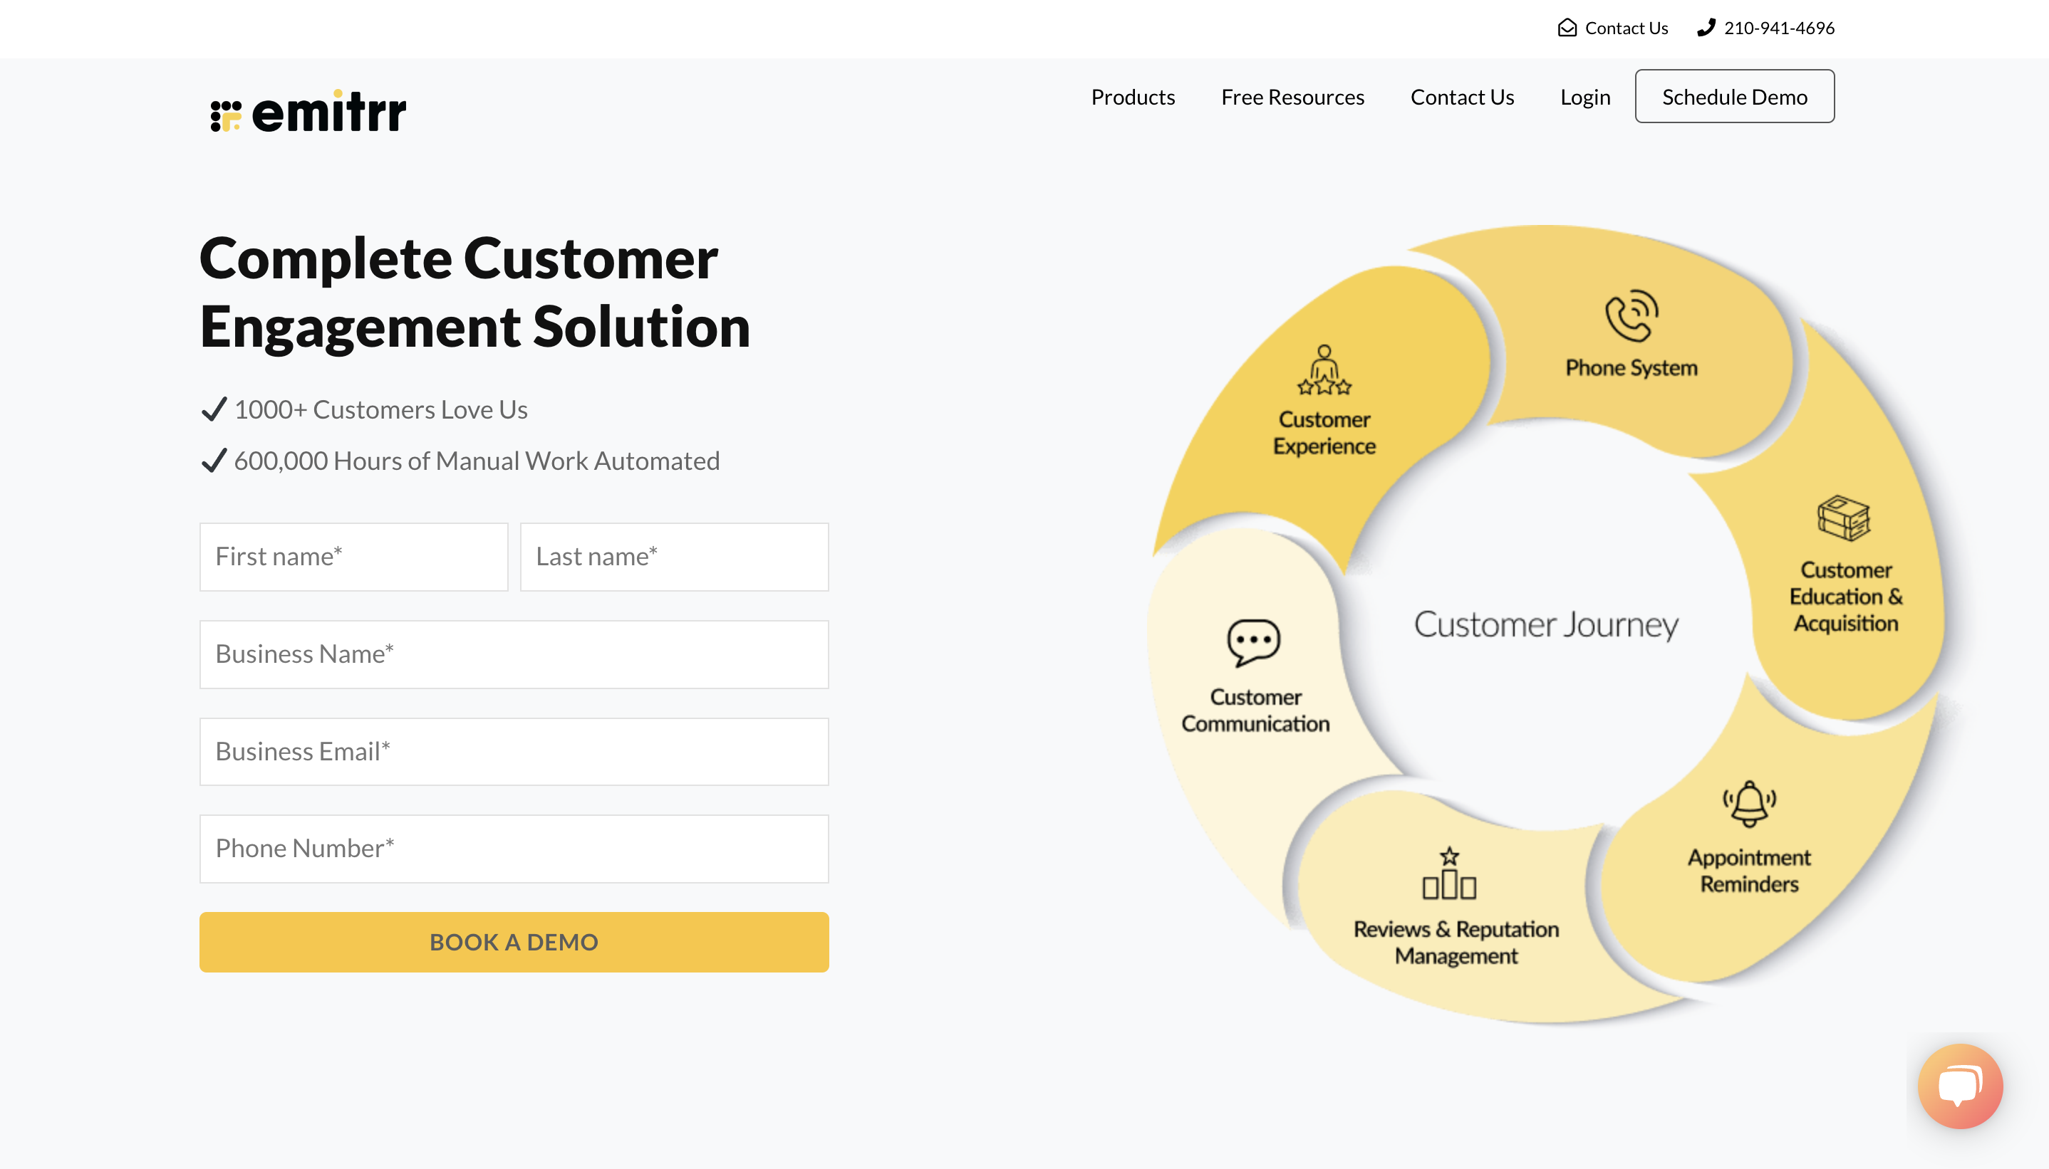2049x1169 pixels.
Task: Click the Reviews & Reputation podium icon
Action: (1449, 874)
